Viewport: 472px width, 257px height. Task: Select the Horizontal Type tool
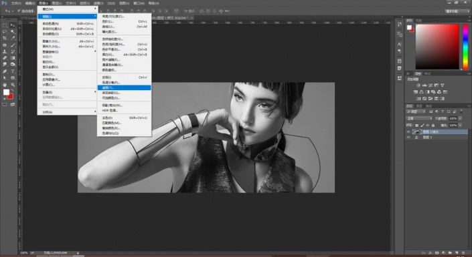coord(13,71)
